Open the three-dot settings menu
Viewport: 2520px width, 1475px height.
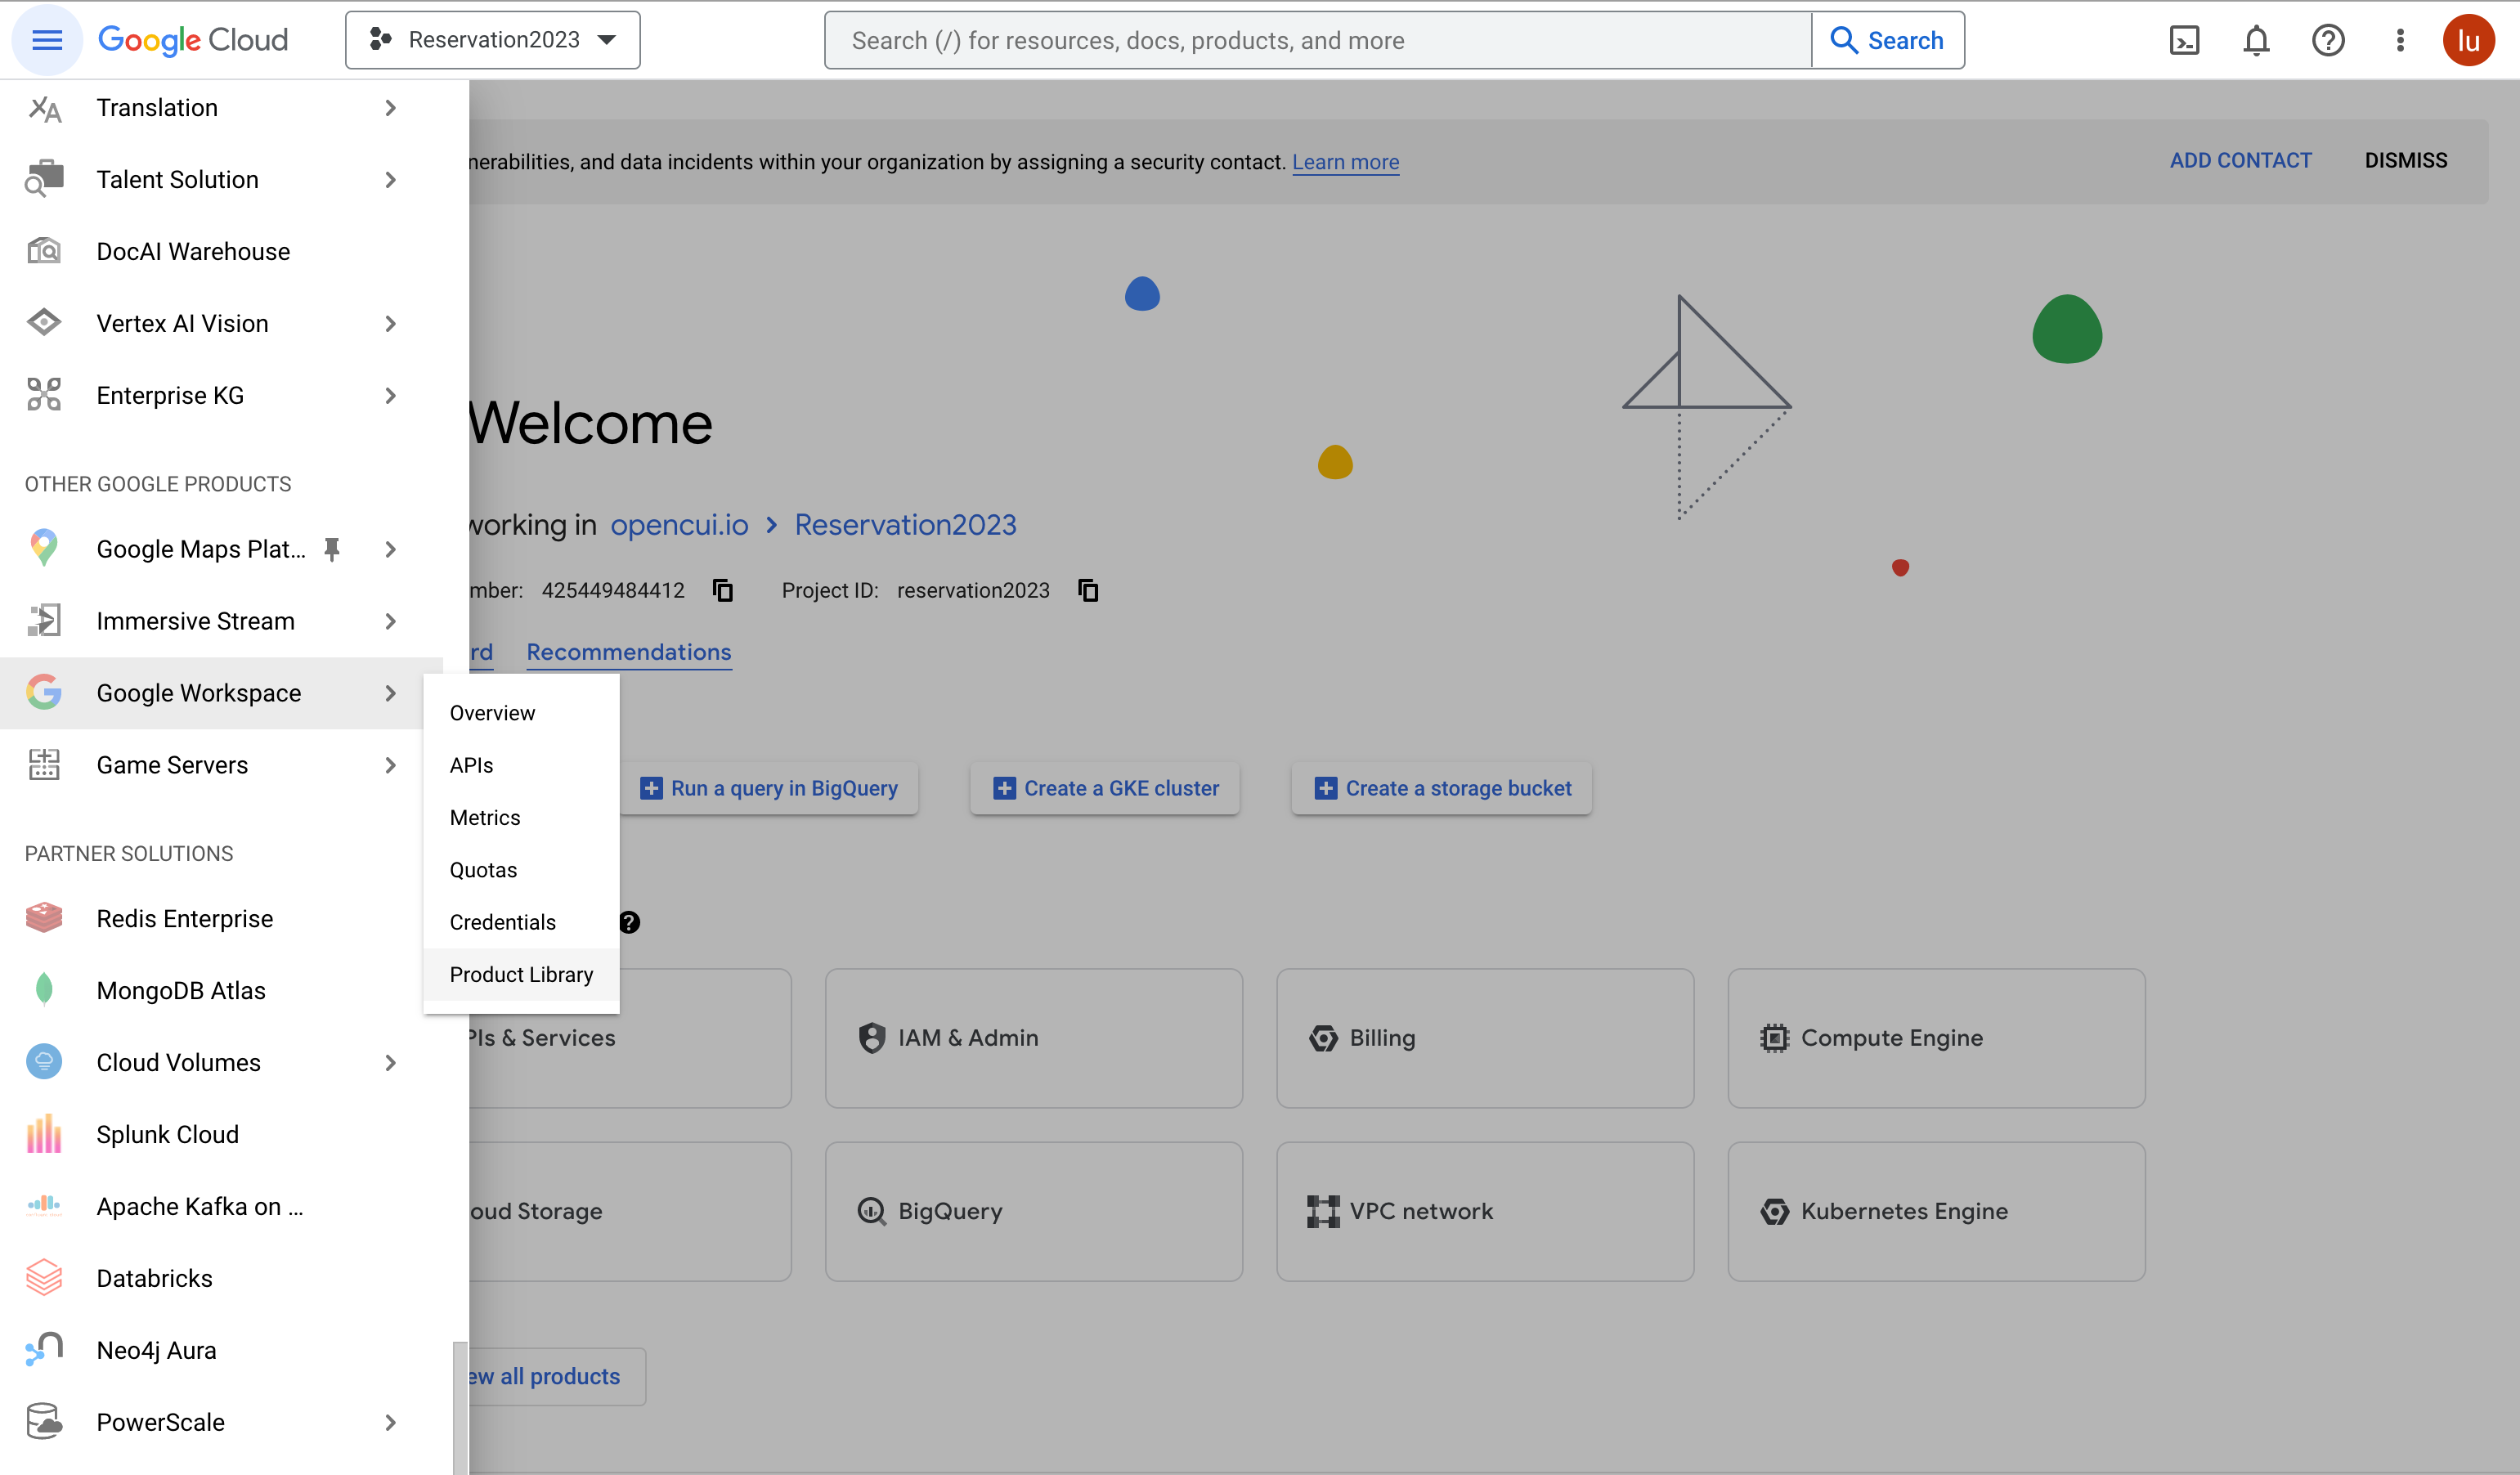click(x=2399, y=40)
